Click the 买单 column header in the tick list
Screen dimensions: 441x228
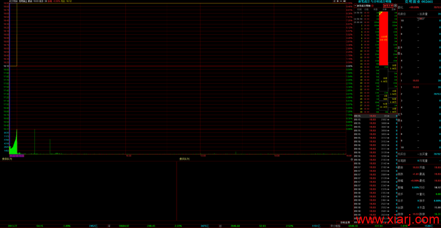click(x=384, y=9)
